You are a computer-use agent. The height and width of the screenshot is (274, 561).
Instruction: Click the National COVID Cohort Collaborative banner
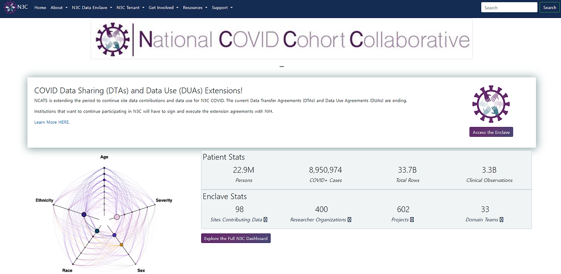(282, 39)
